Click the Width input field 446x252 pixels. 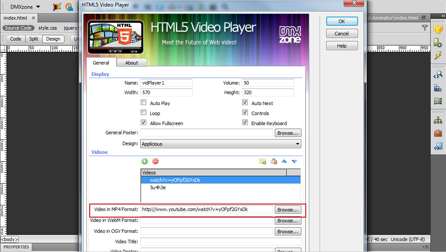166,92
